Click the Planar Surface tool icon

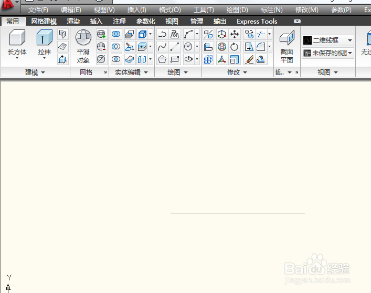pos(62,47)
